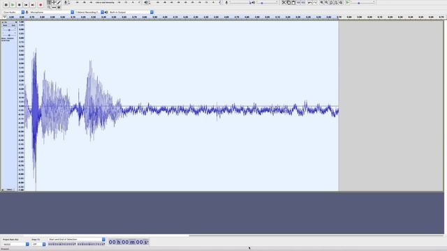Silence the selected audio
Image resolution: width=447 pixels, height=251 pixels.
tap(303, 3)
